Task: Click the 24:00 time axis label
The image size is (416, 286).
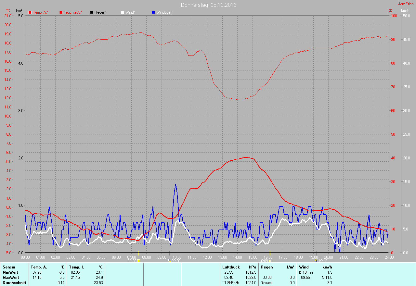Action: coord(389,257)
